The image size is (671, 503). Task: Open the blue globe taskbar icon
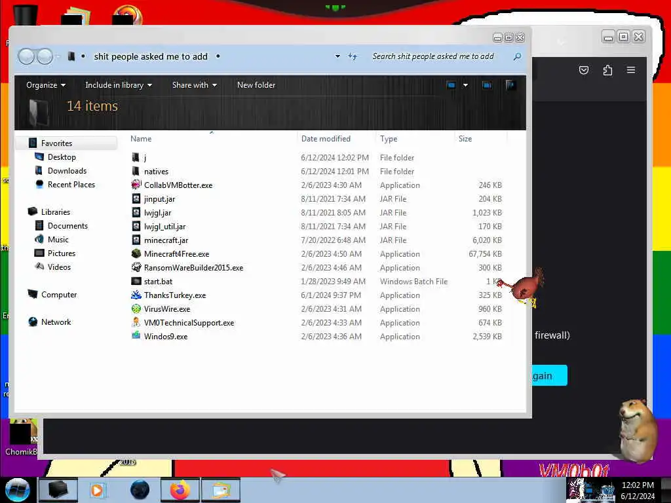pyautogui.click(x=140, y=490)
